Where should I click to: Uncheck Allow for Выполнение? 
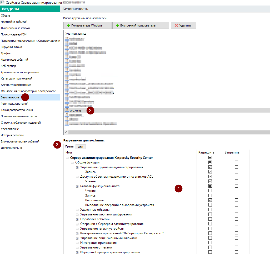[x=210, y=200]
